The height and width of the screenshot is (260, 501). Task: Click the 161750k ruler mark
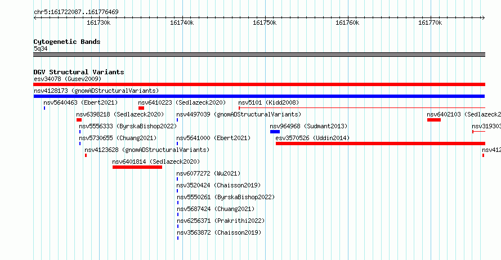265,23
